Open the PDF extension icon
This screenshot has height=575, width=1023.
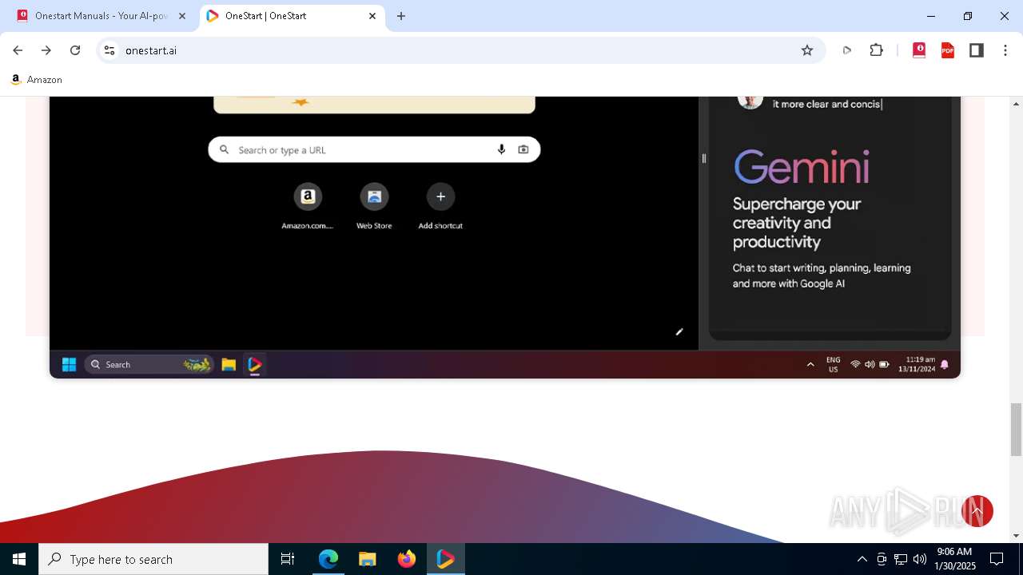coord(948,50)
